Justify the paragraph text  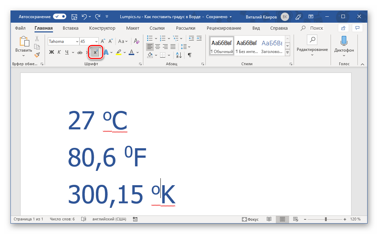pos(173,46)
